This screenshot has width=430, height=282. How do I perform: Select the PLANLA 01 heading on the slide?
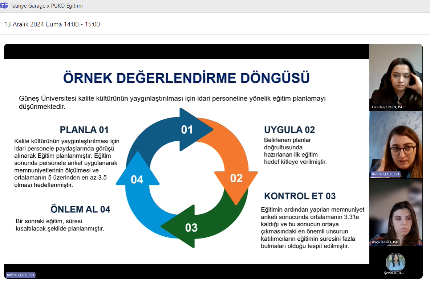point(85,129)
